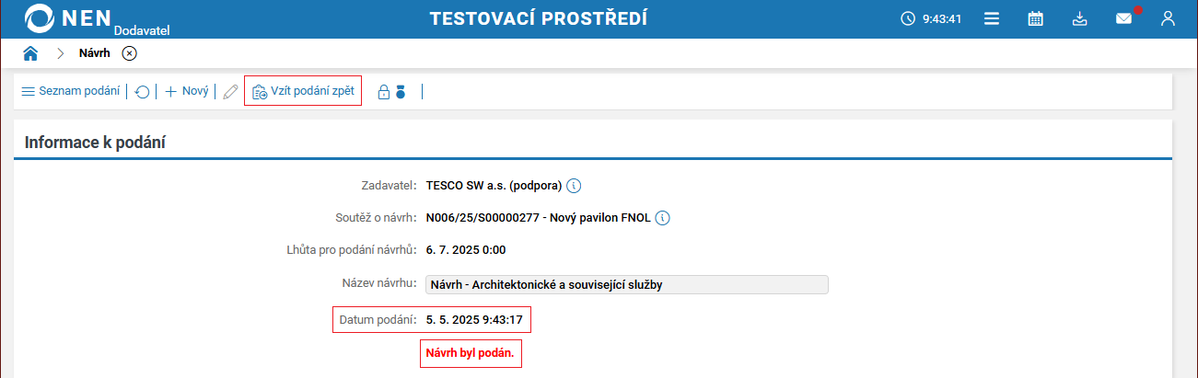Click the Název návrhu text field
This screenshot has width=1198, height=378.
pos(626,284)
